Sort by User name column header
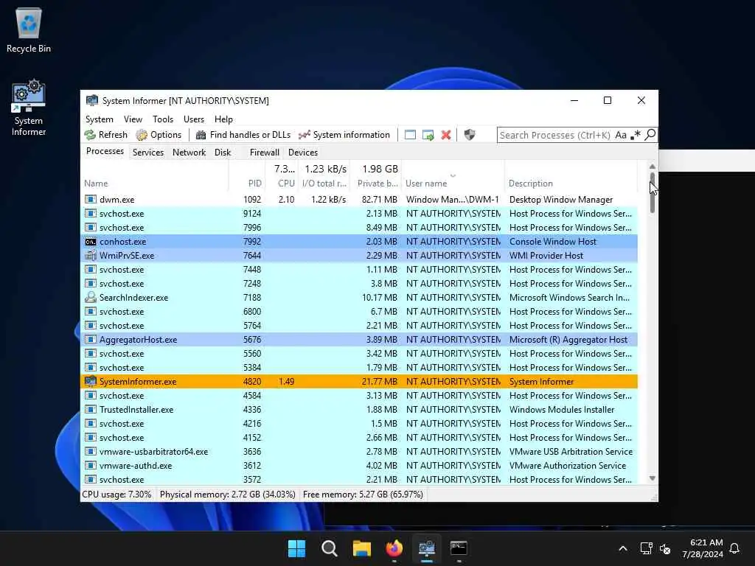Image resolution: width=755 pixels, height=566 pixels. 453,184
